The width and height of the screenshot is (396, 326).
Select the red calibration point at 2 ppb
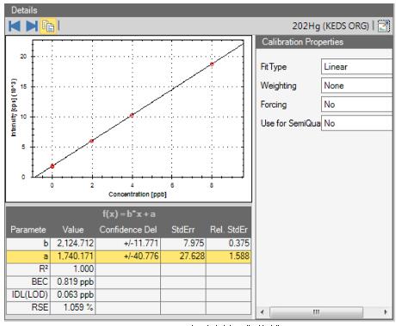coord(92,141)
